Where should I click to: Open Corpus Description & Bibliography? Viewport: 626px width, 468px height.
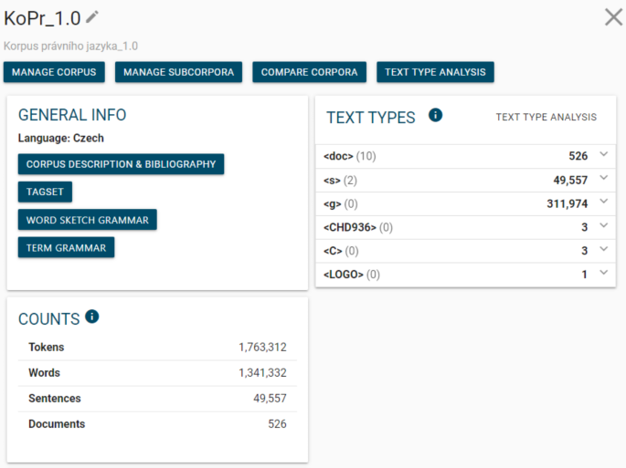121,164
